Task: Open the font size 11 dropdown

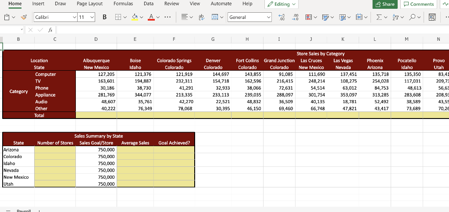Action: click(92, 17)
